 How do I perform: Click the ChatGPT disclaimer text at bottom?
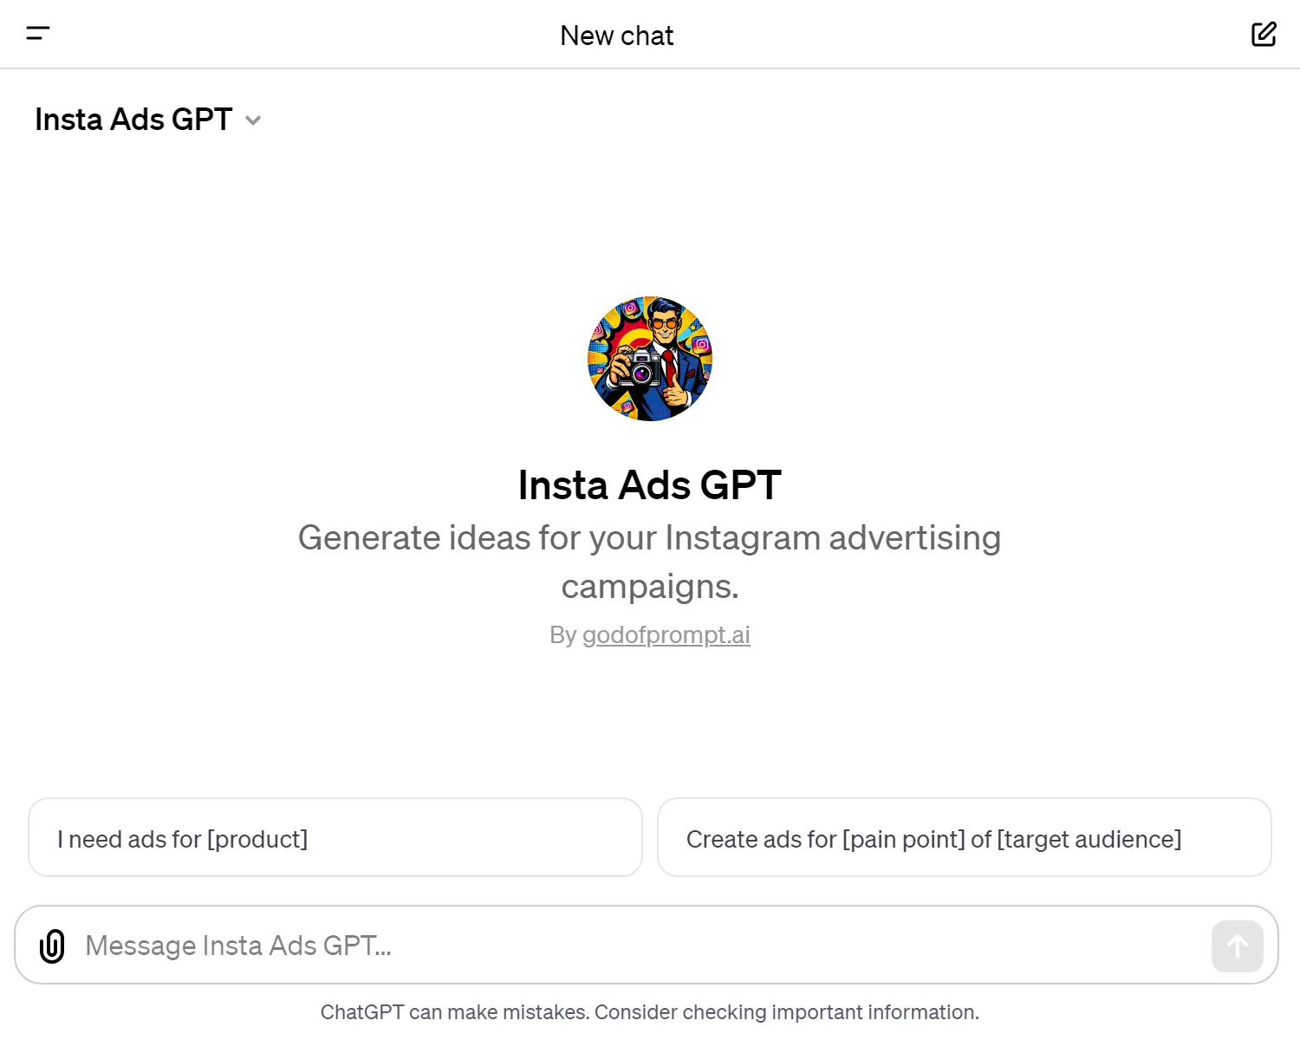click(x=649, y=1011)
